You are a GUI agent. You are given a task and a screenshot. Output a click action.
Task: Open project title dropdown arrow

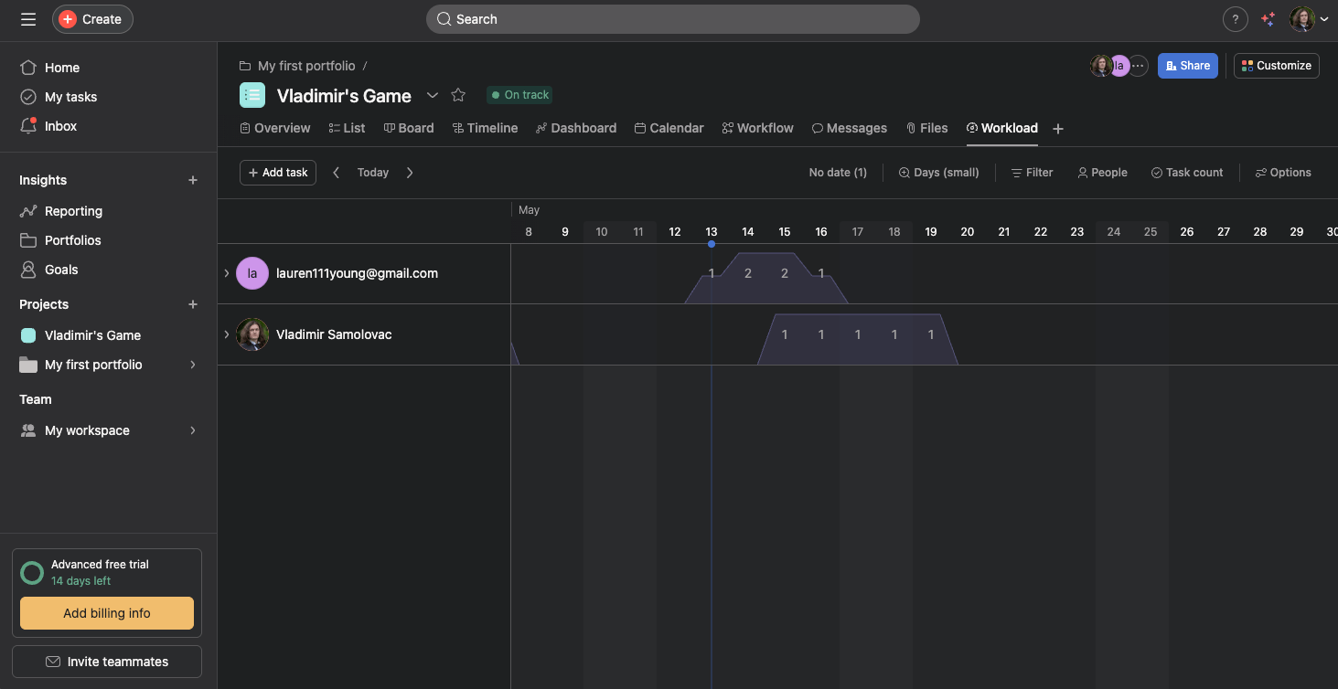433,95
